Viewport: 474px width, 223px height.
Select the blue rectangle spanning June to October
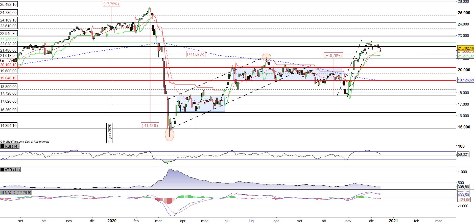(x=288, y=74)
